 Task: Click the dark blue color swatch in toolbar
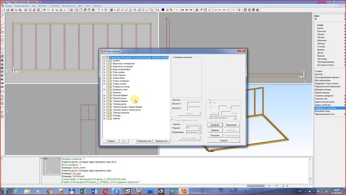click(x=163, y=10)
